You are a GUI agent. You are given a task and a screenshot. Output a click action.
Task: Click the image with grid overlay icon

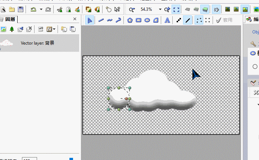(x=236, y=9)
